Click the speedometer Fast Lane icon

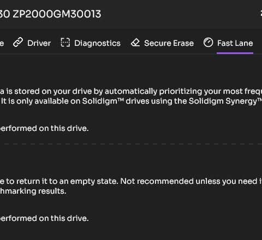(x=208, y=43)
